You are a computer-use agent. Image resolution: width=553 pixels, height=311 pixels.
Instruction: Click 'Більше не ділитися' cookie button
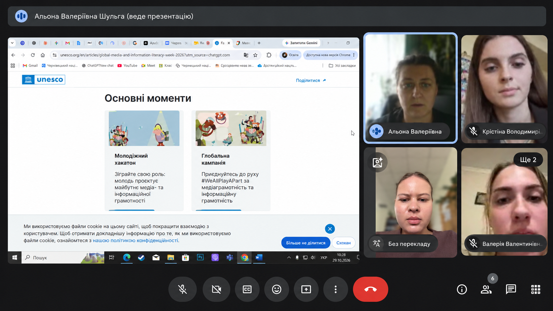(306, 243)
